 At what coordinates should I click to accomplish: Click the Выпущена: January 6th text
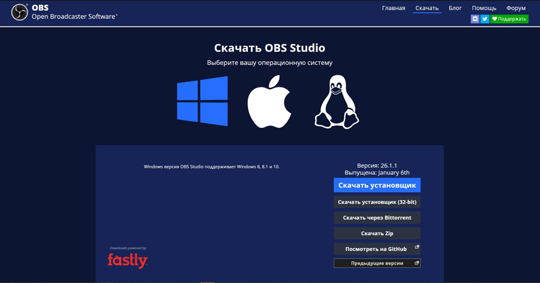point(377,173)
